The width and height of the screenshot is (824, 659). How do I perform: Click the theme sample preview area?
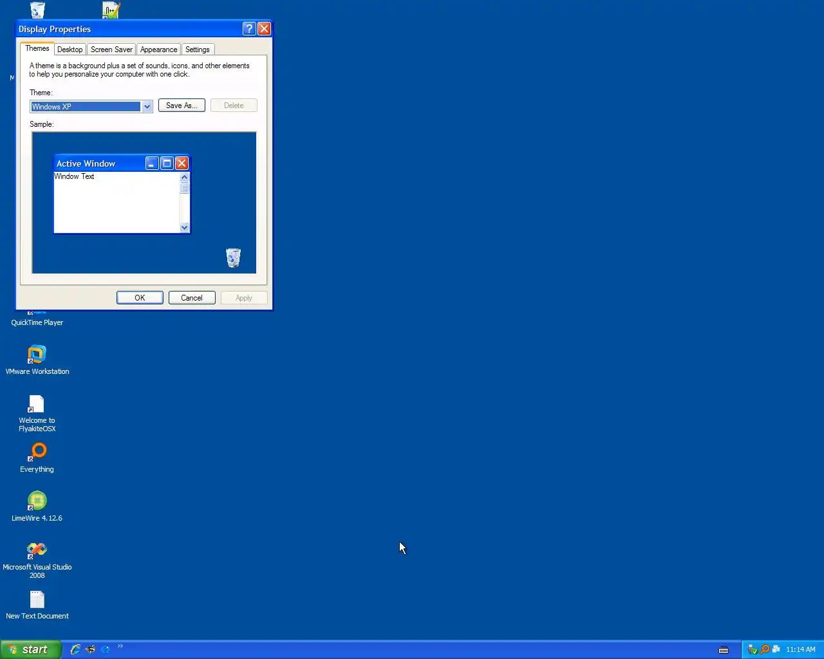click(144, 203)
